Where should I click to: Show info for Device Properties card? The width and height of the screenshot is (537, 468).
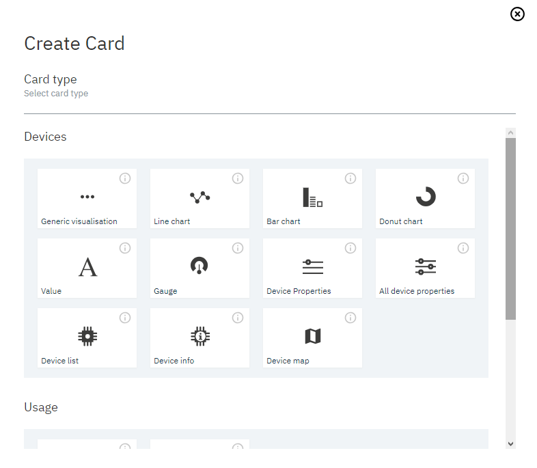click(350, 248)
